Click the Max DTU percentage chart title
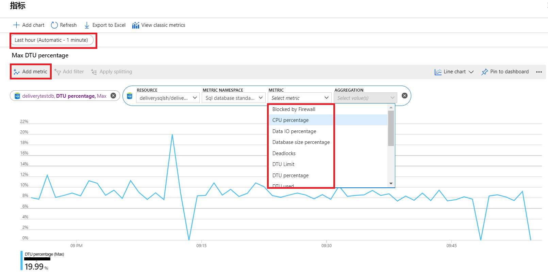 click(x=40, y=55)
